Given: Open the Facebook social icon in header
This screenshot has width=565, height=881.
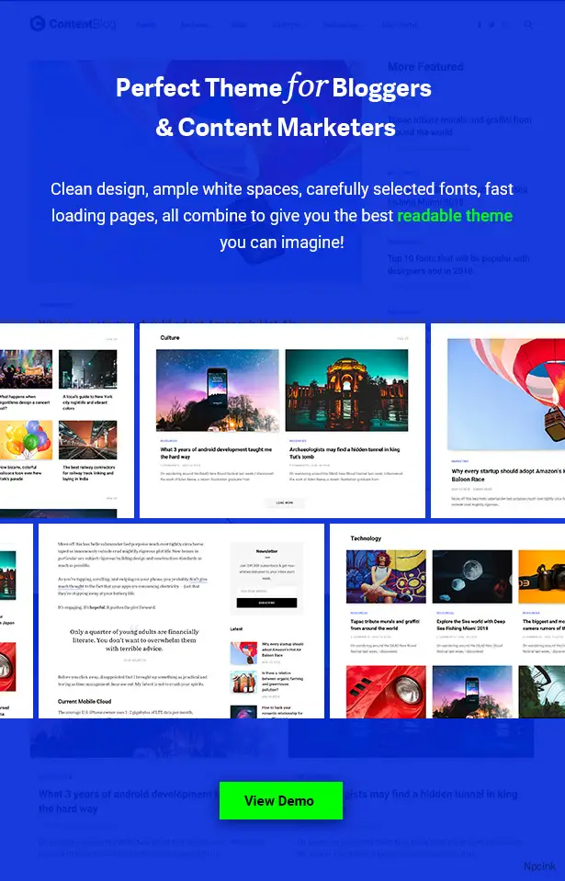Looking at the screenshot, I should tap(479, 25).
